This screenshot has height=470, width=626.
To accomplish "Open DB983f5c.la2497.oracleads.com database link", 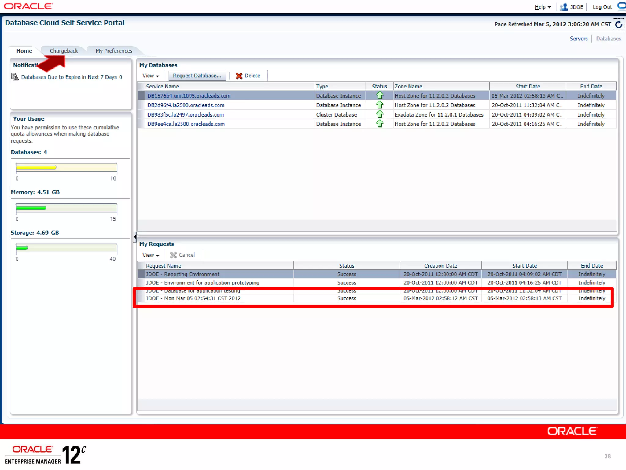I will (186, 115).
